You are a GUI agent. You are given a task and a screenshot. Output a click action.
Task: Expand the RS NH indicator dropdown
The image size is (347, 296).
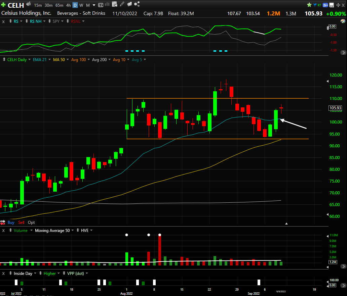[44, 21]
